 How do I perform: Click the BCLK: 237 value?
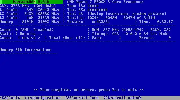tap(160, 30)
